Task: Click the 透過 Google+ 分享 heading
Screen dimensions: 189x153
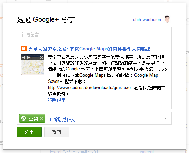Action: [46, 20]
